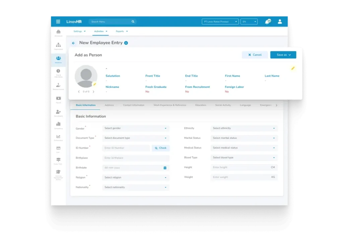The height and width of the screenshot is (234, 343).
Task: Open the Activities menu
Action: (100, 31)
